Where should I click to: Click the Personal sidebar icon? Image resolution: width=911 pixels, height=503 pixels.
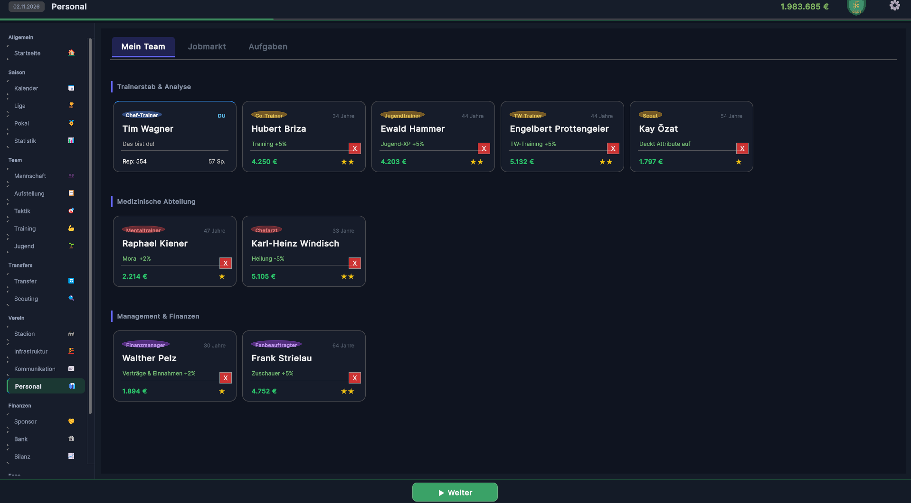72,386
